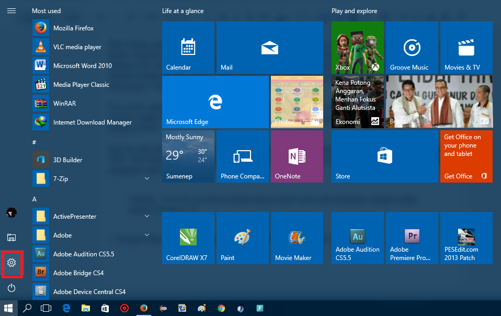Open the Calendar tile
Screen dimensions: 501x316
(x=188, y=48)
